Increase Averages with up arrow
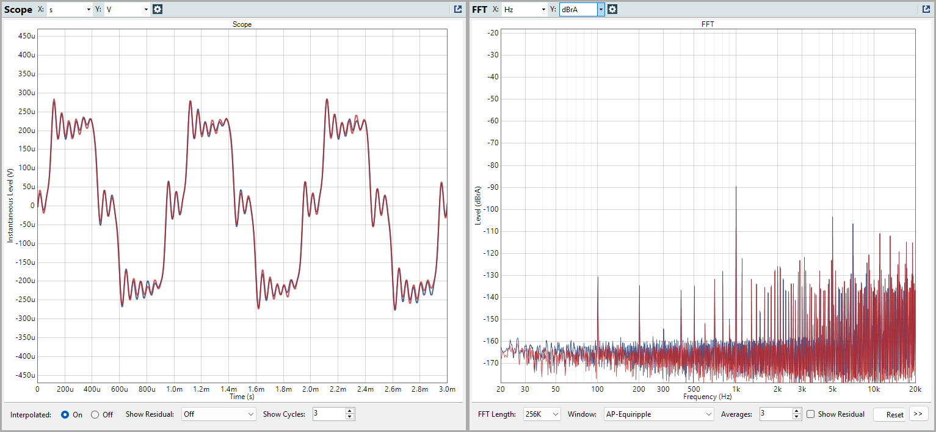 click(797, 411)
